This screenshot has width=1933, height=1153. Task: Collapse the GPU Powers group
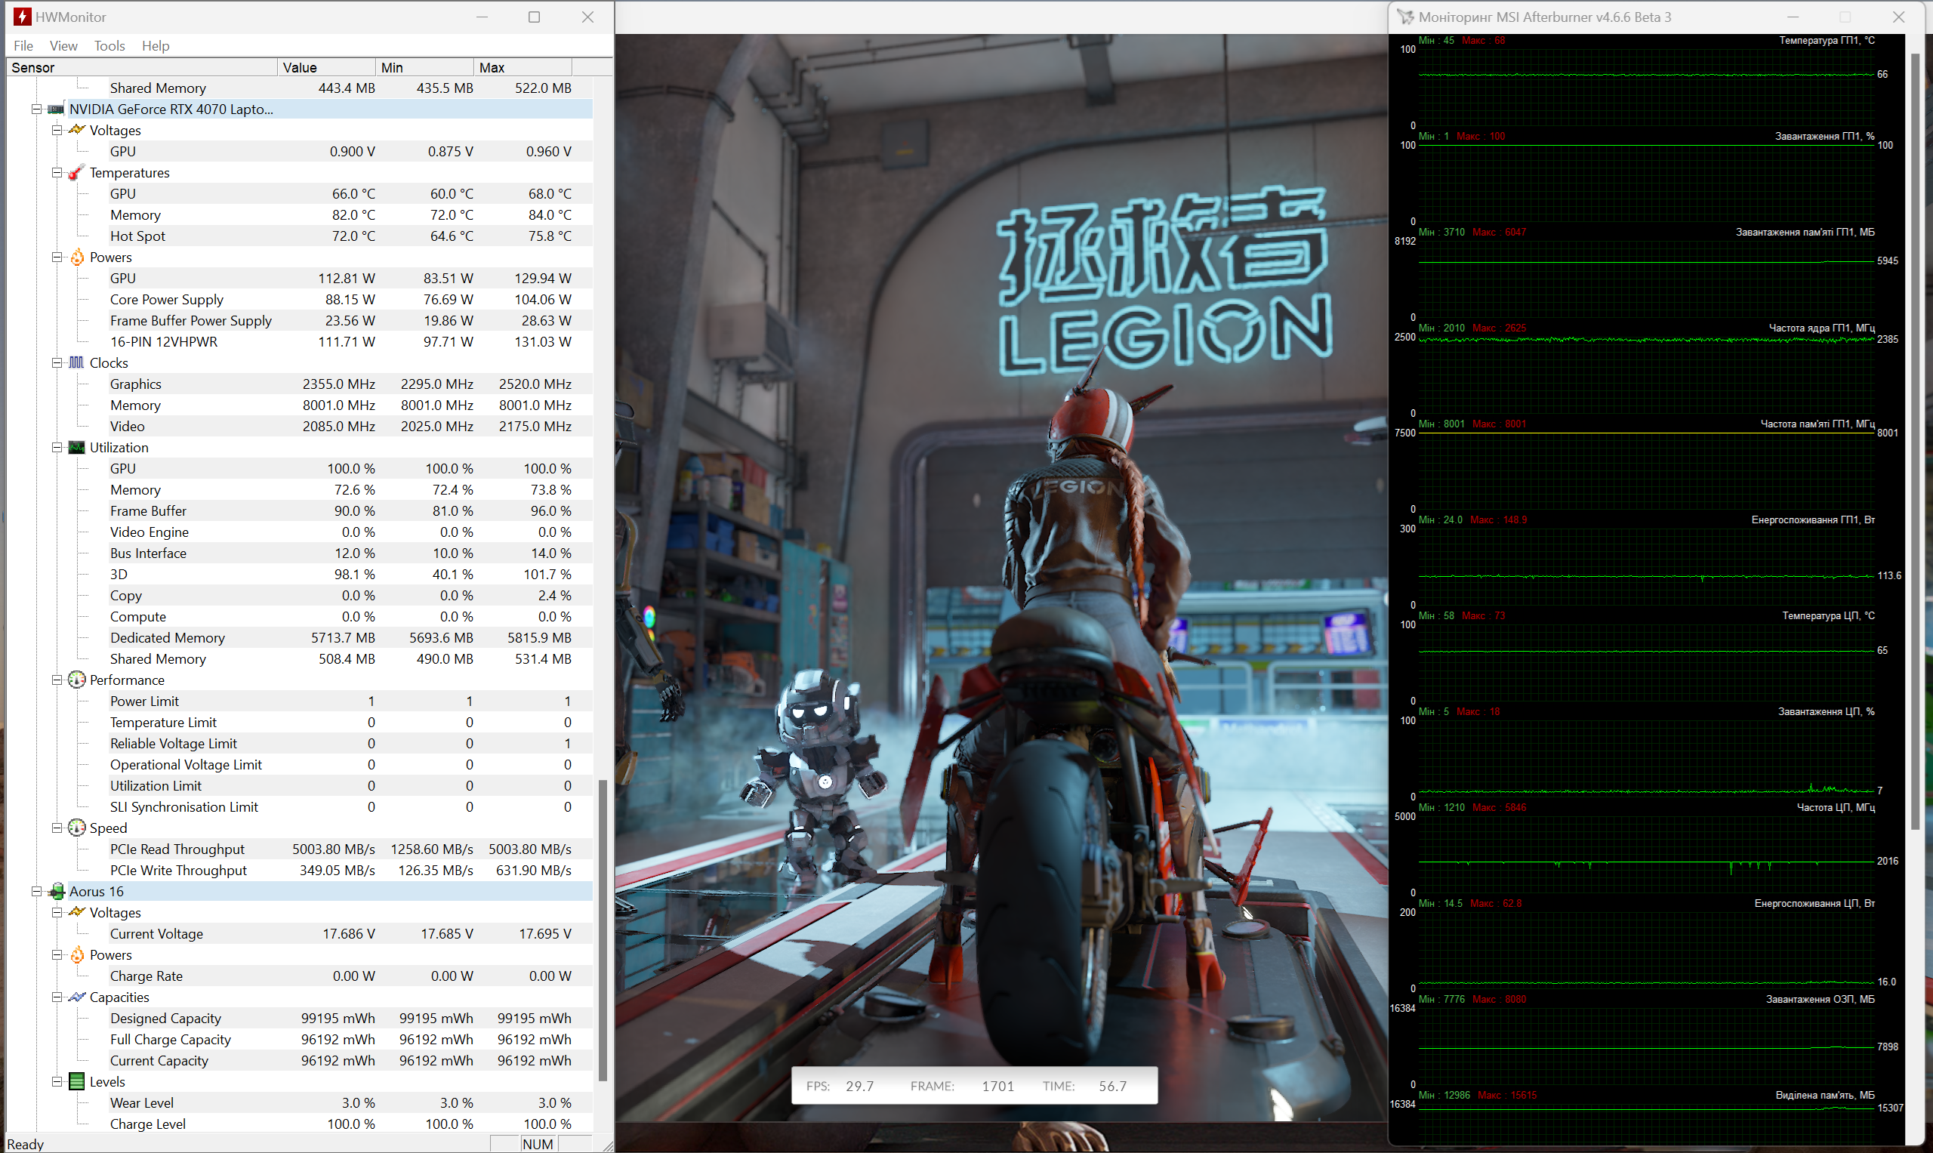click(x=57, y=257)
